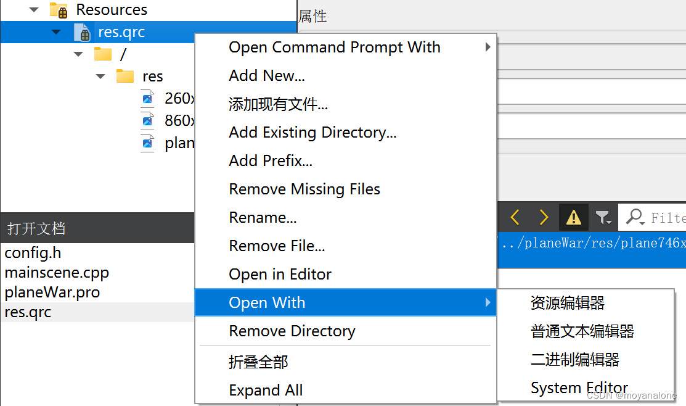Select Add Existing Directory from the menu
The width and height of the screenshot is (686, 406).
[312, 132]
